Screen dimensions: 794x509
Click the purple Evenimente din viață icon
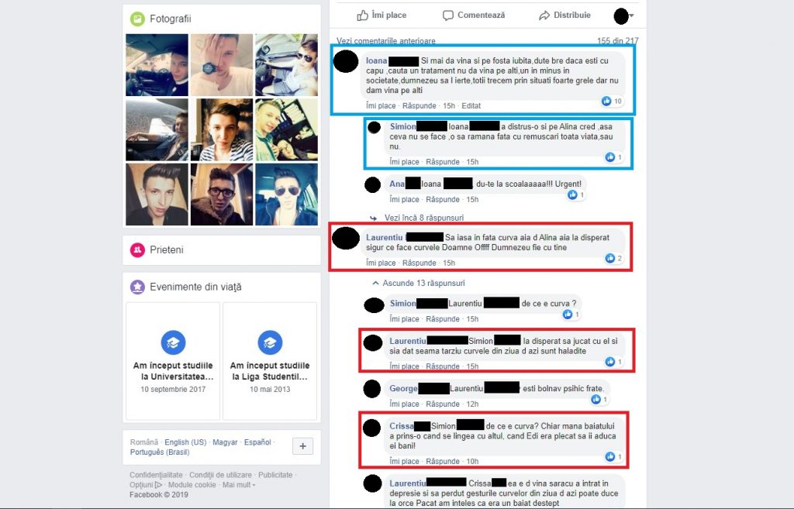[x=137, y=287]
